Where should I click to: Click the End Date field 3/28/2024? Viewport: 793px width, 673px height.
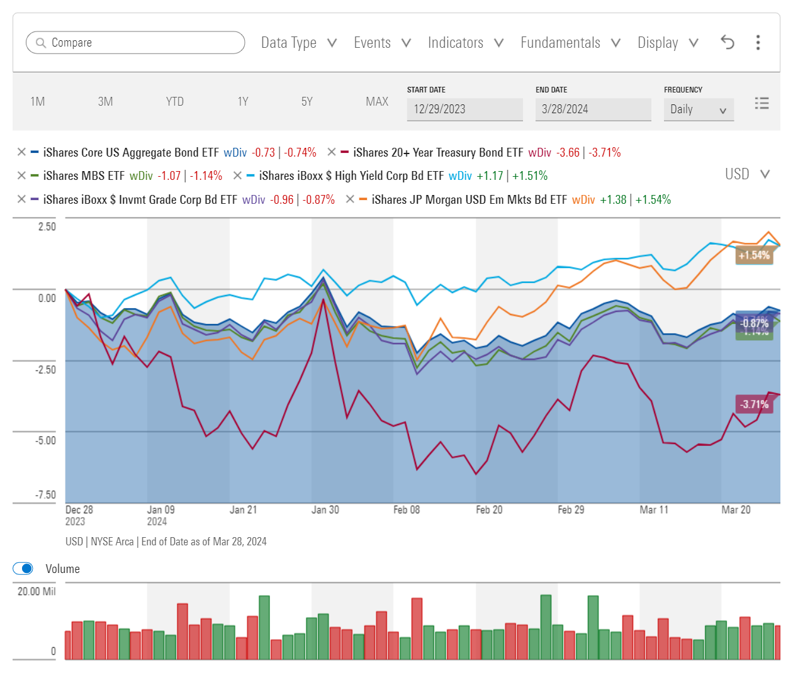pyautogui.click(x=593, y=109)
